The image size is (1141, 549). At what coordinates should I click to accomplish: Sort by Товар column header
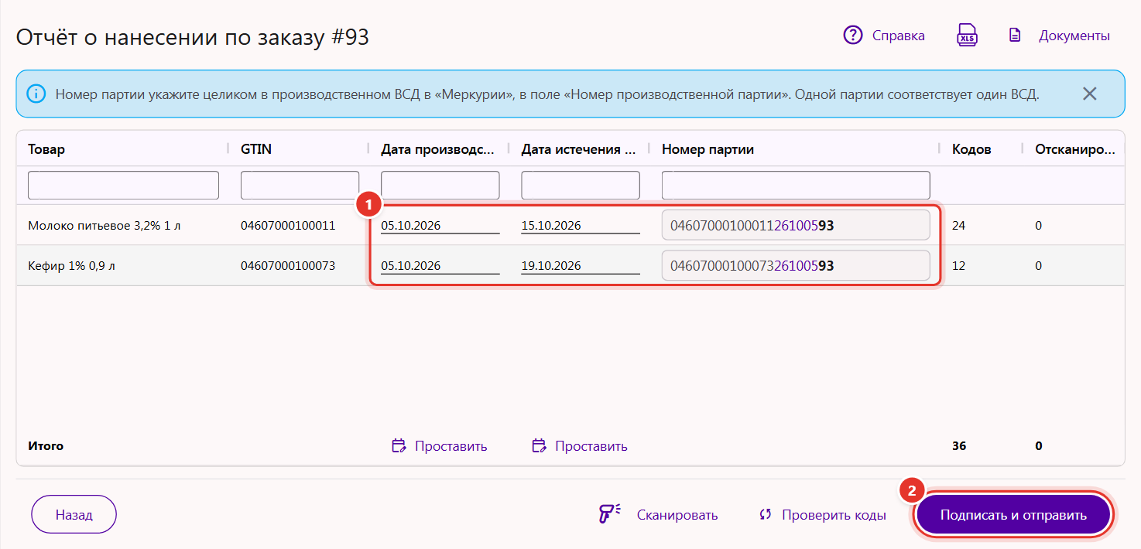tap(46, 149)
